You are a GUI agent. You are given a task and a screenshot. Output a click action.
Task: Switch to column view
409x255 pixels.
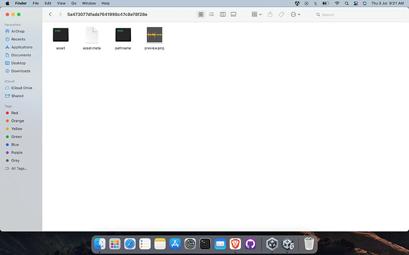(x=222, y=14)
